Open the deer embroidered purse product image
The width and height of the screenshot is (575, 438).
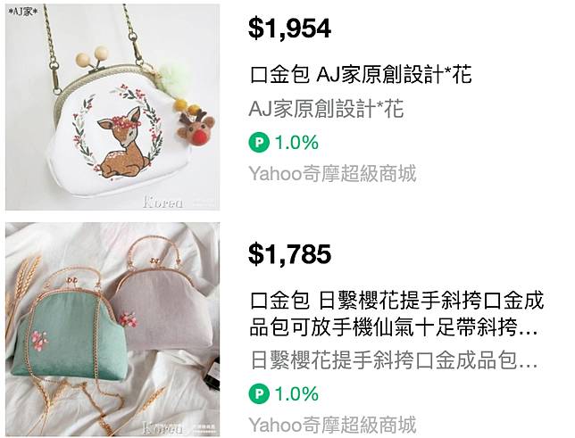(112, 107)
